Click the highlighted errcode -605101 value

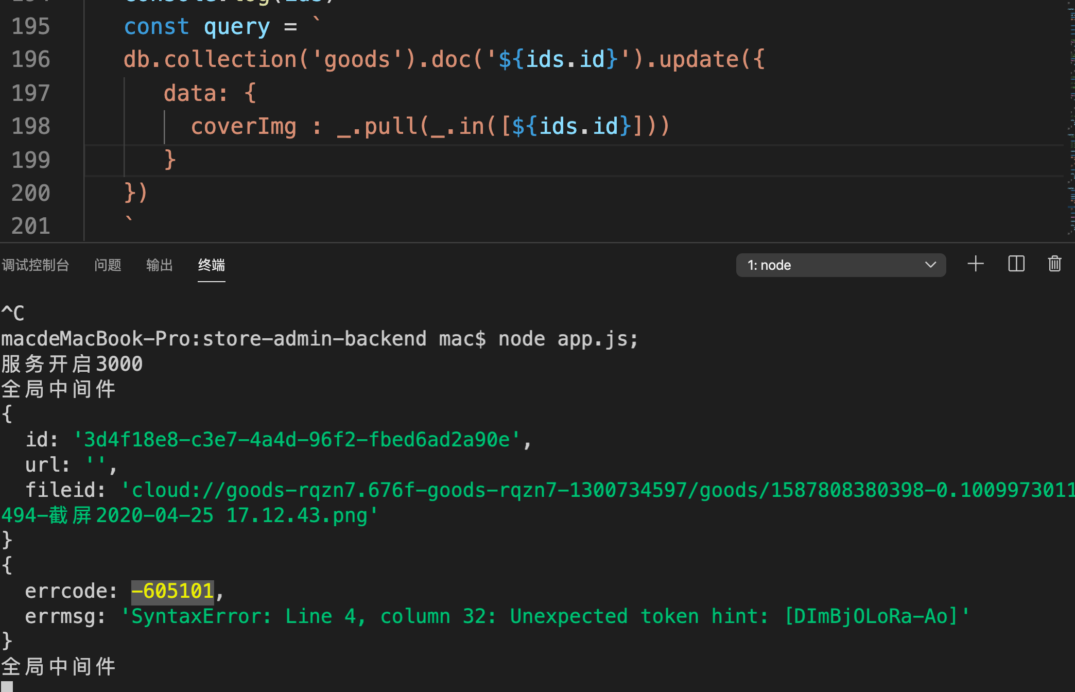coord(172,591)
